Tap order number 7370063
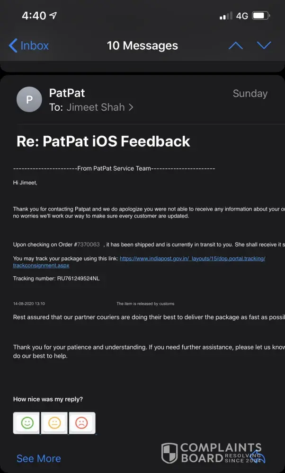 pos(89,245)
